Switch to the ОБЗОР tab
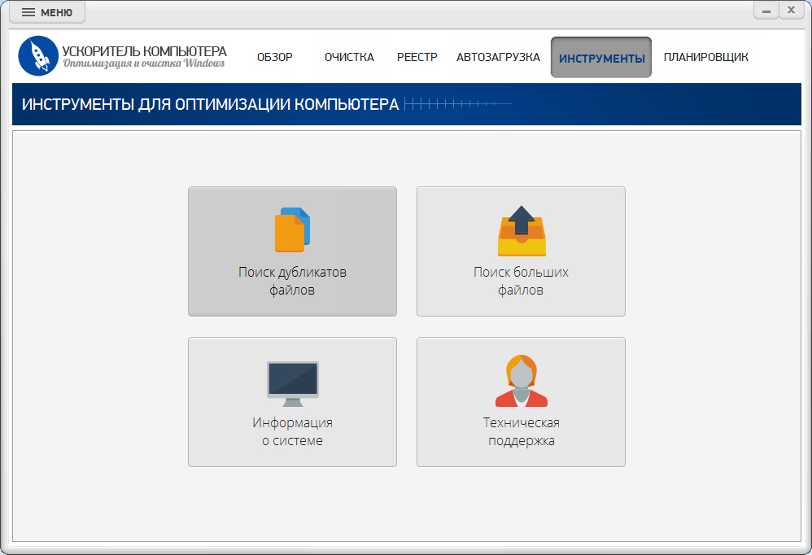Screen dimensions: 812x555 click(274, 57)
